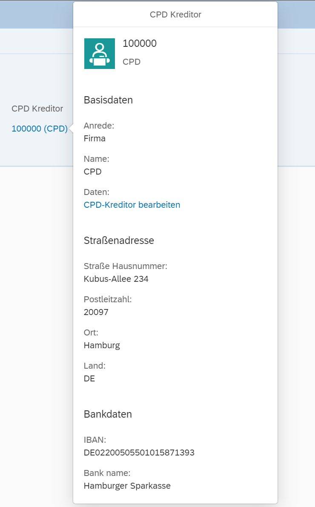Click the Name value CPD
This screenshot has height=507, width=315.
point(92,172)
